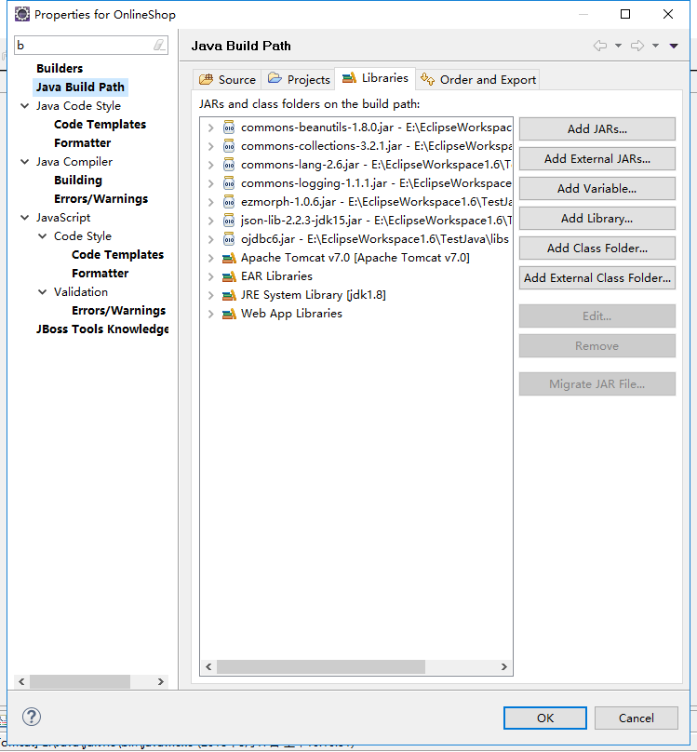Viewport: 697px width, 752px height.
Task: Click the left tree horizontal scrollbar thumb
Action: [80, 681]
